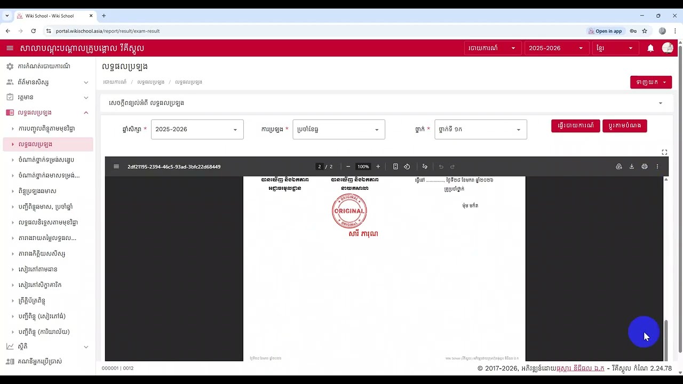Open the Chrome three-dot menu
Screen dimensions: 683x384
(x=675, y=31)
